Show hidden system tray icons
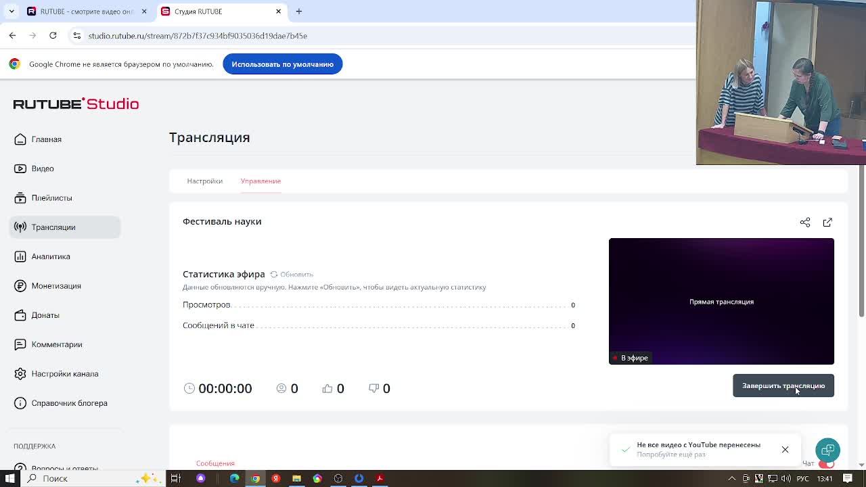 click(x=732, y=478)
